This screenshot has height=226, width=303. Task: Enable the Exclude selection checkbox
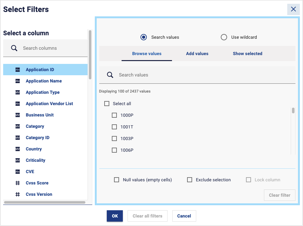[x=190, y=180]
